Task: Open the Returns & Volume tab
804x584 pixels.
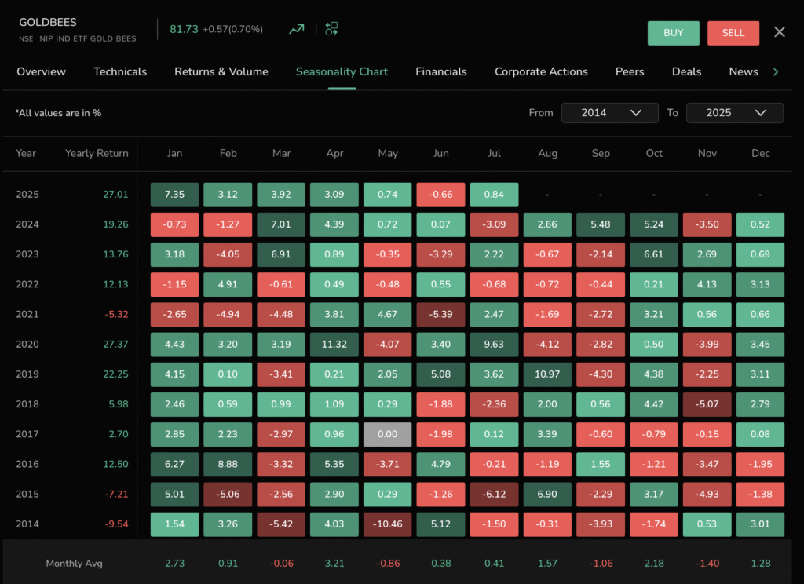Action: point(221,71)
